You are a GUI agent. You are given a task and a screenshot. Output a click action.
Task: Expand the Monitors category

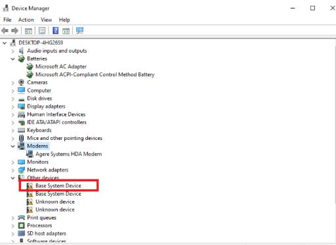coord(12,162)
